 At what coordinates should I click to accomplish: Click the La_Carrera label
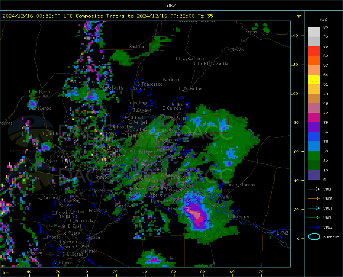(x=47, y=198)
